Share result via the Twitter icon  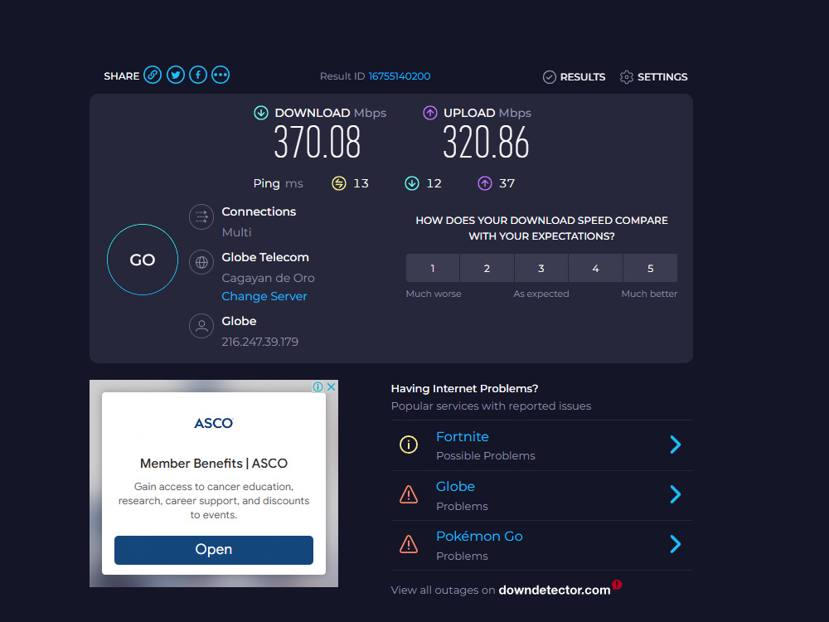click(x=175, y=75)
